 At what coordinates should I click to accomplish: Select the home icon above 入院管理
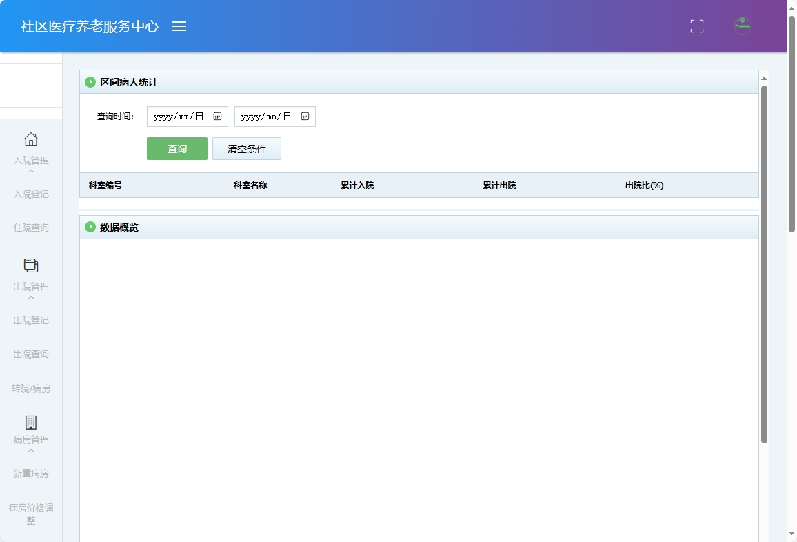click(31, 139)
